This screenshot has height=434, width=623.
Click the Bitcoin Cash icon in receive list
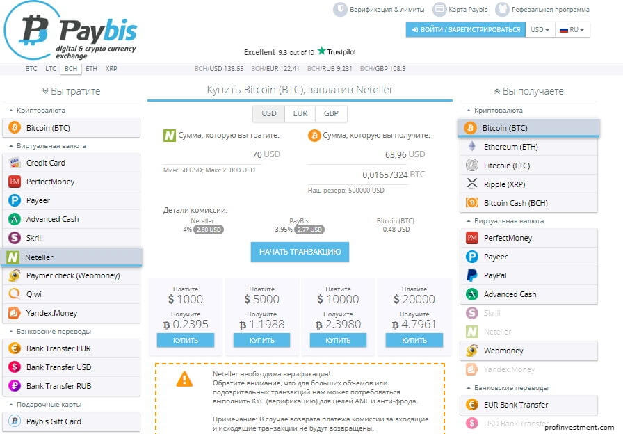472,202
